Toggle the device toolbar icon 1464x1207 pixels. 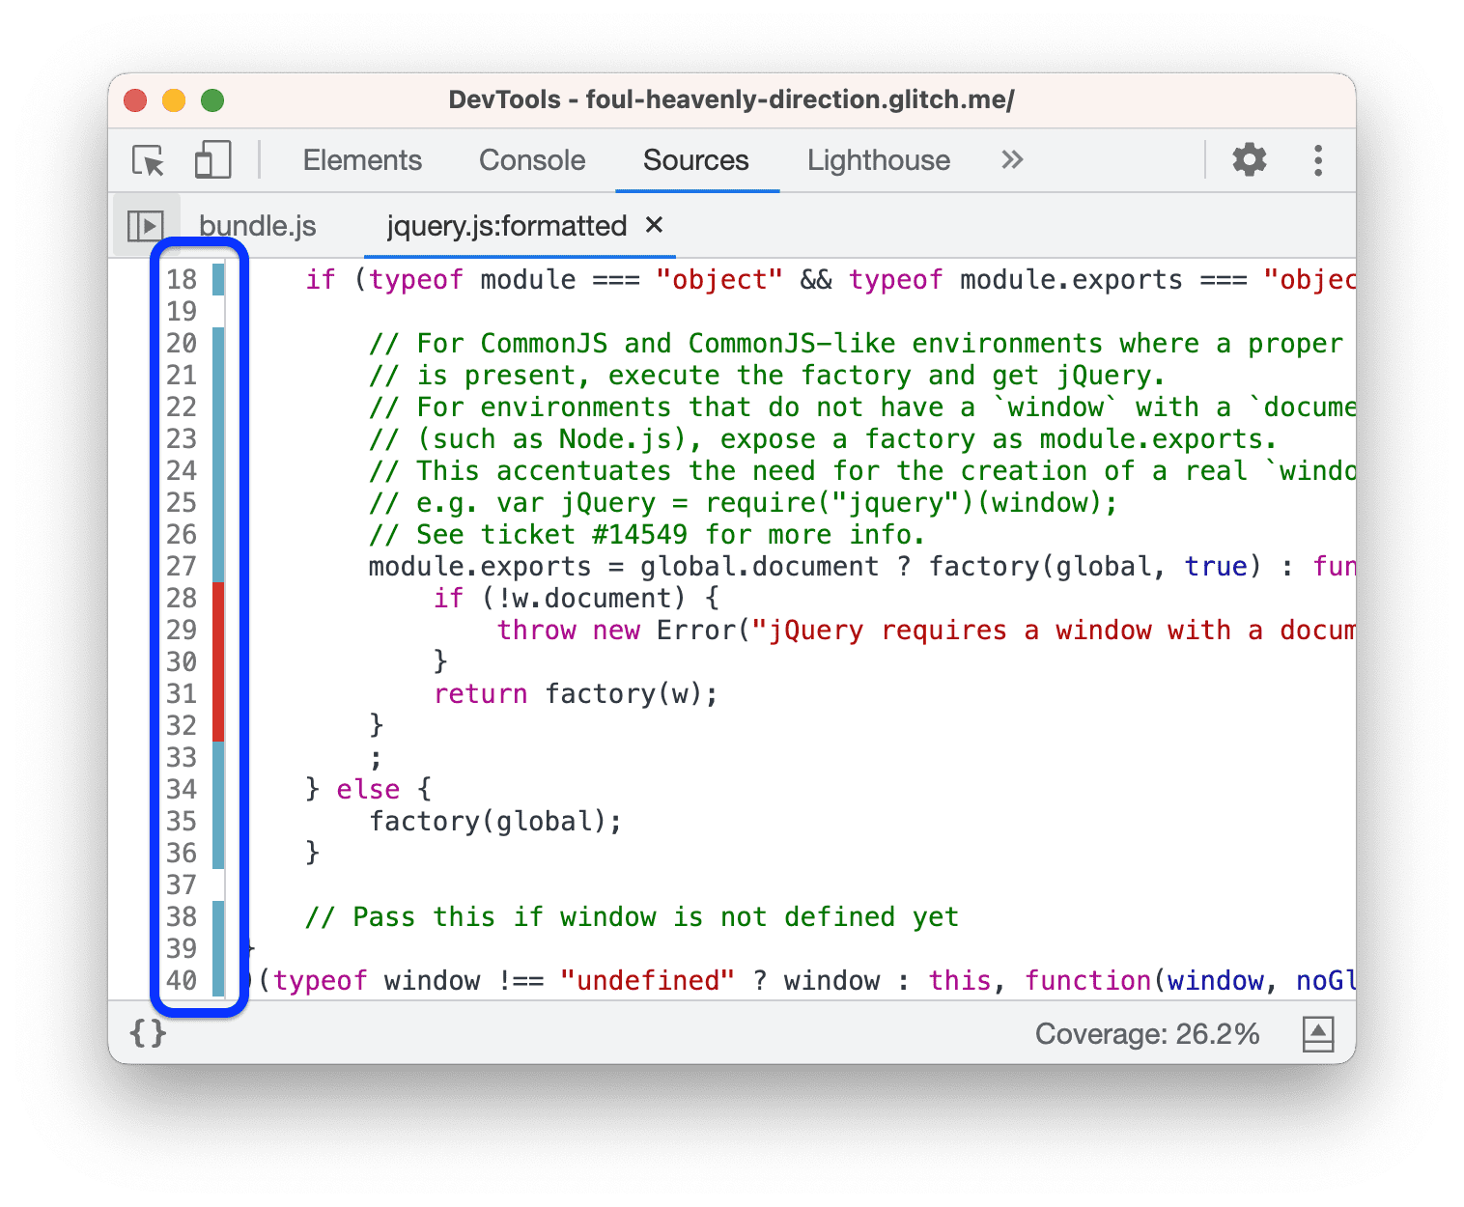tap(212, 160)
